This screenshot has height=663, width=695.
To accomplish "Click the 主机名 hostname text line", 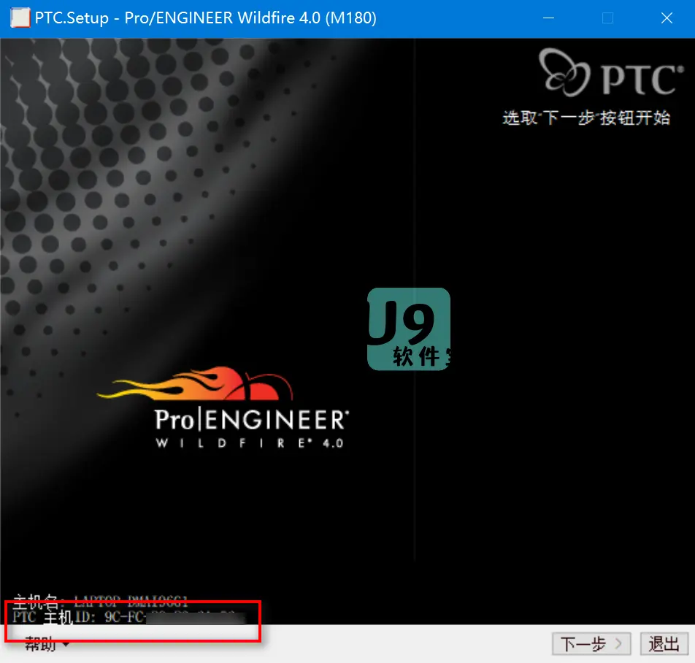I will coord(100,601).
